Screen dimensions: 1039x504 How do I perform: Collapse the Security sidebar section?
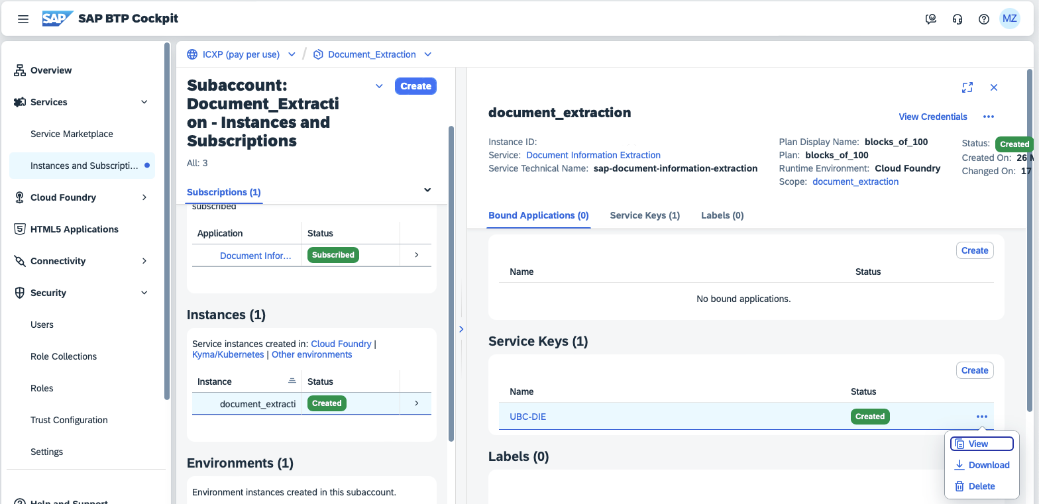pos(144,293)
